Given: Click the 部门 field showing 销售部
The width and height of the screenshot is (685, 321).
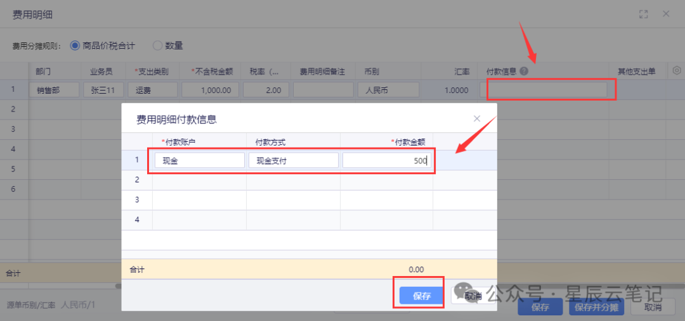Looking at the screenshot, I should (54, 91).
